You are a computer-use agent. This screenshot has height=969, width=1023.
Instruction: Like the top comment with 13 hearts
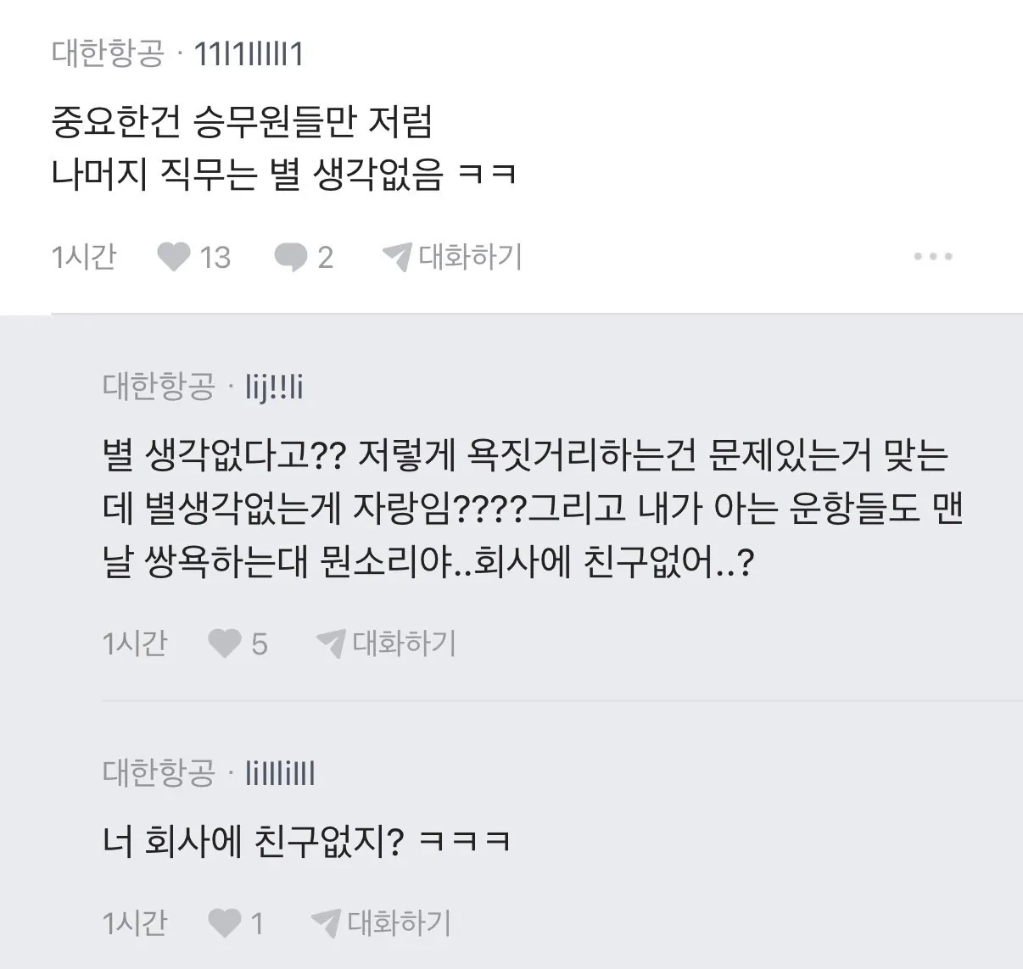click(x=175, y=256)
